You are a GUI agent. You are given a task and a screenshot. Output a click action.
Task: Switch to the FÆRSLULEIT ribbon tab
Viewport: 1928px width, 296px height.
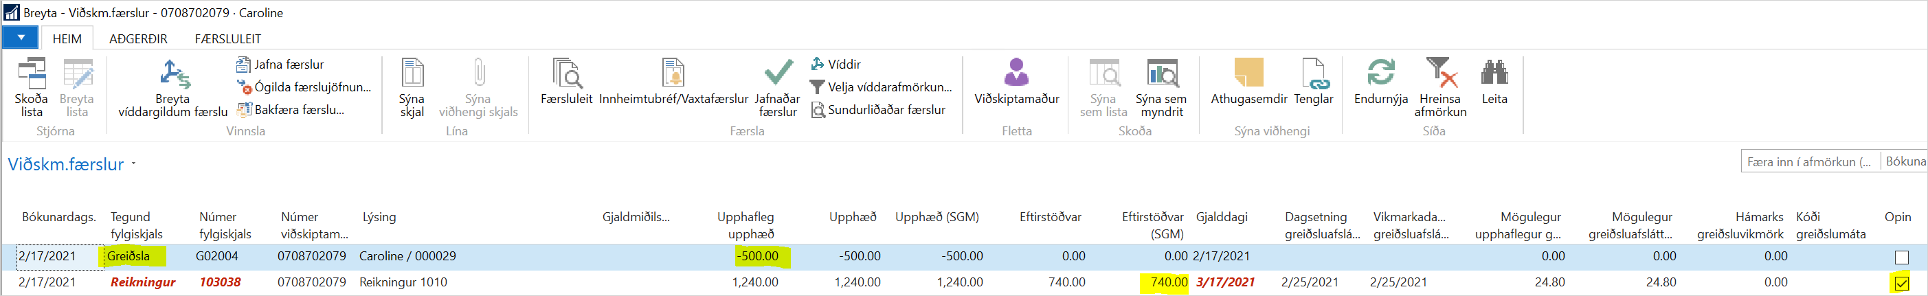[x=227, y=39]
